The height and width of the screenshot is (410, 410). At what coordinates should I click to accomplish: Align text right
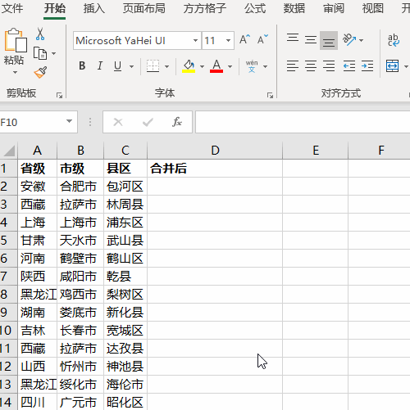(x=329, y=66)
